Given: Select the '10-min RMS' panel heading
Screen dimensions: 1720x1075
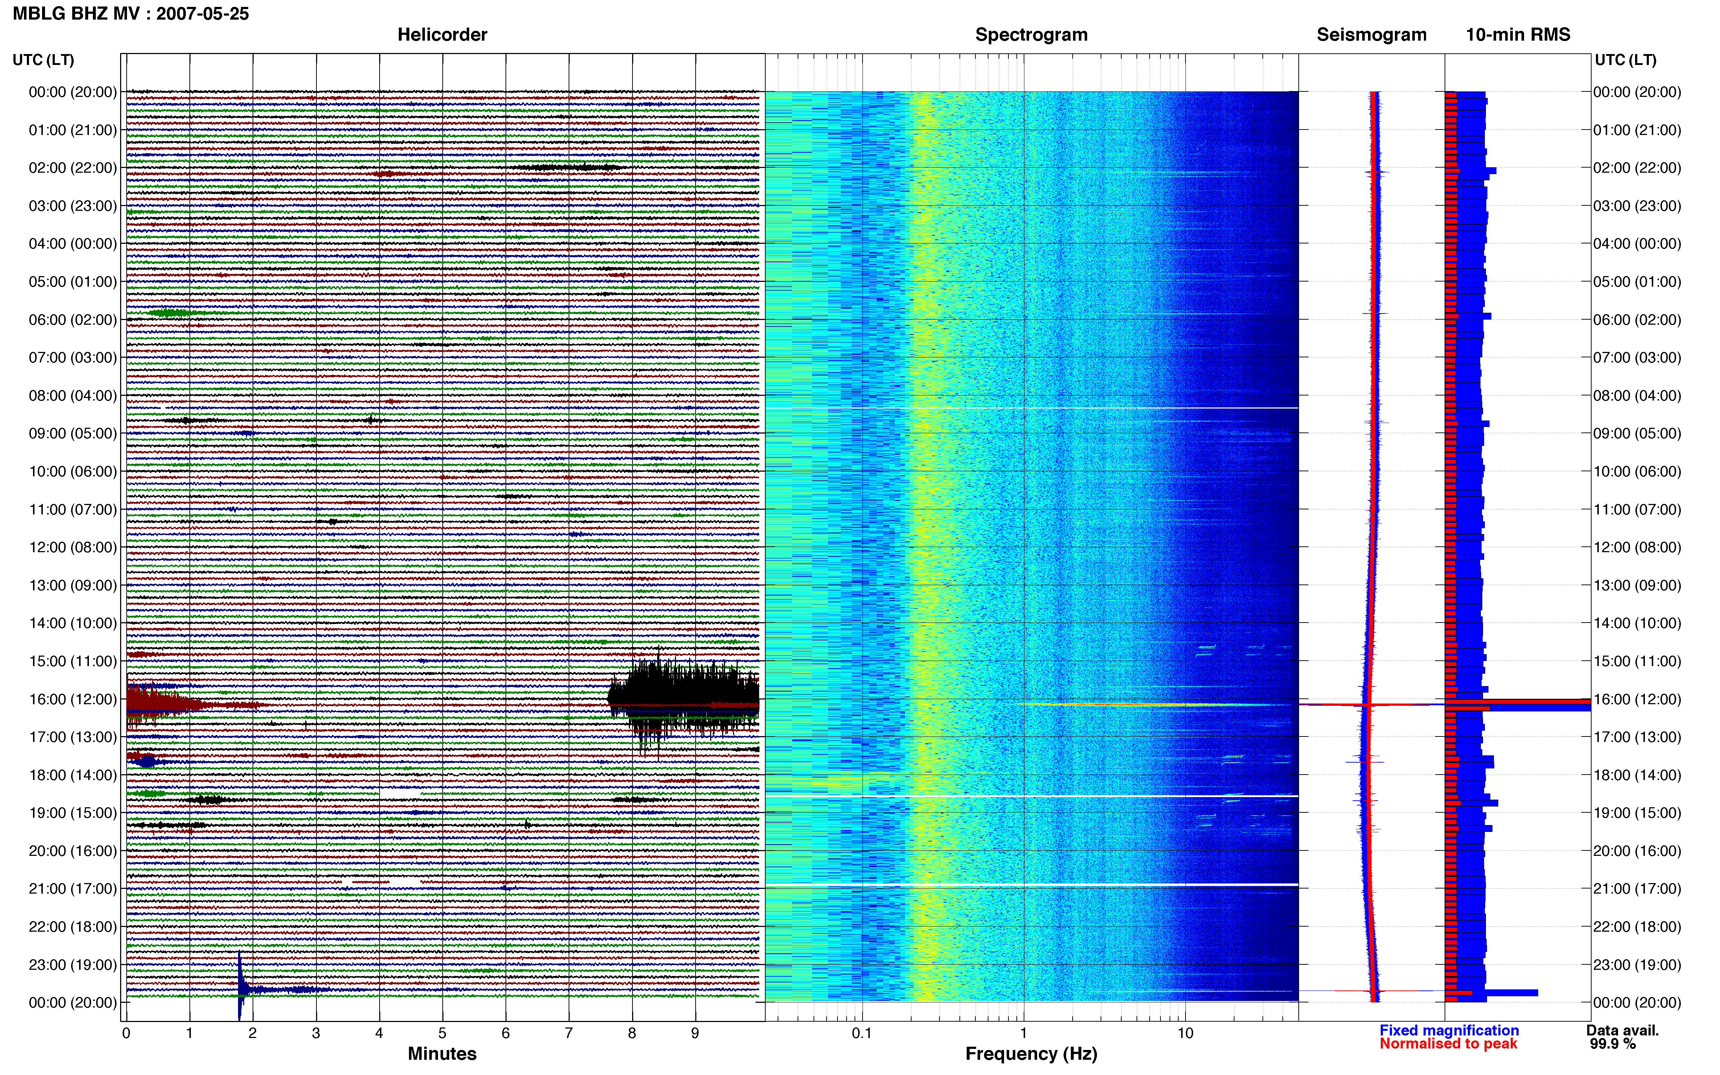Looking at the screenshot, I should coord(1518,35).
